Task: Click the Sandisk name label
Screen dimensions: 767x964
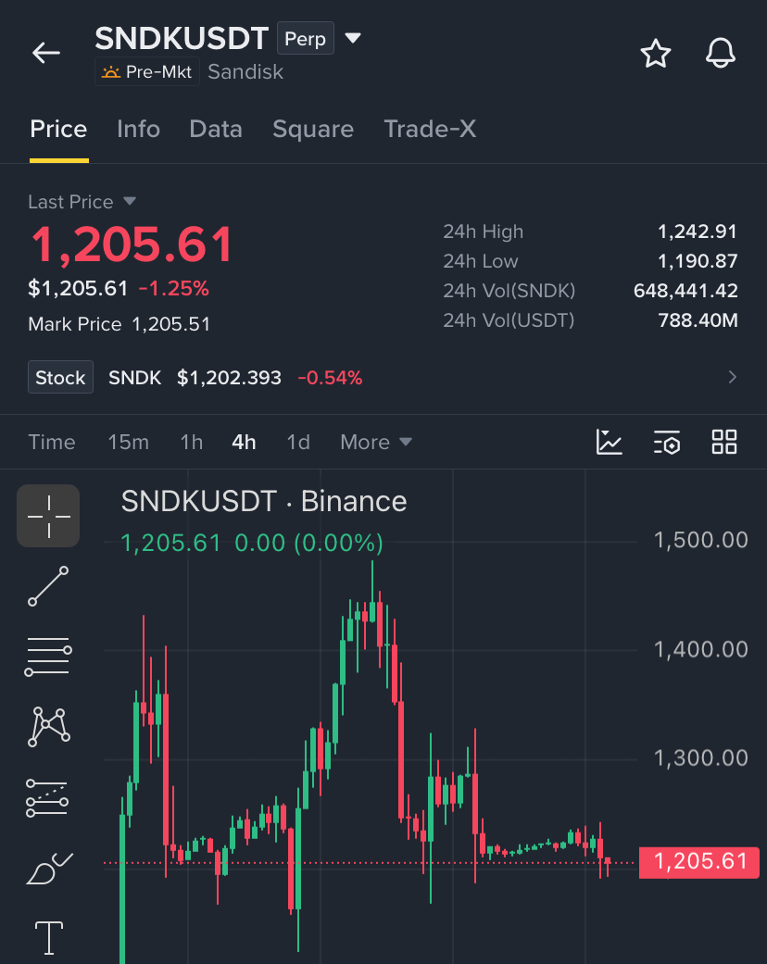Action: click(245, 72)
